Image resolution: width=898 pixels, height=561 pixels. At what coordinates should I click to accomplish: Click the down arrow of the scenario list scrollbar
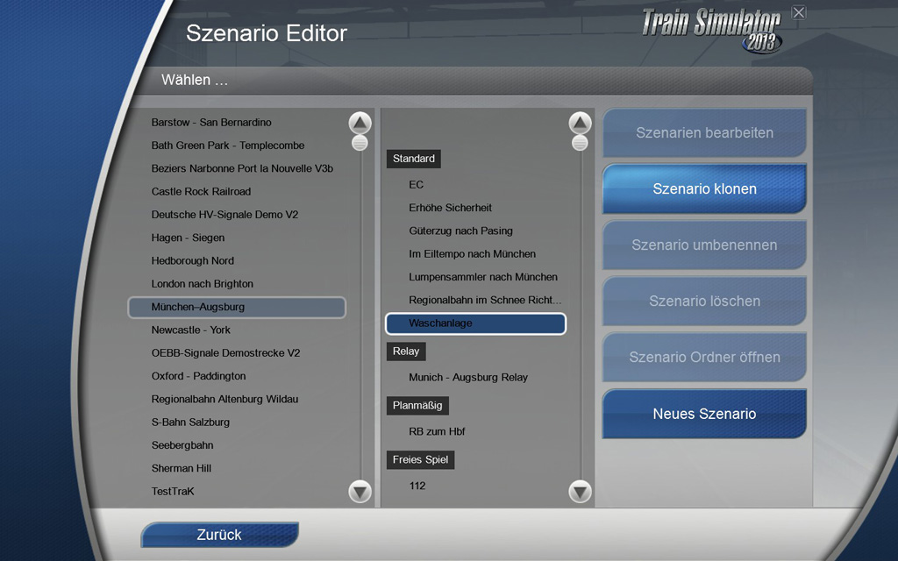tap(580, 491)
